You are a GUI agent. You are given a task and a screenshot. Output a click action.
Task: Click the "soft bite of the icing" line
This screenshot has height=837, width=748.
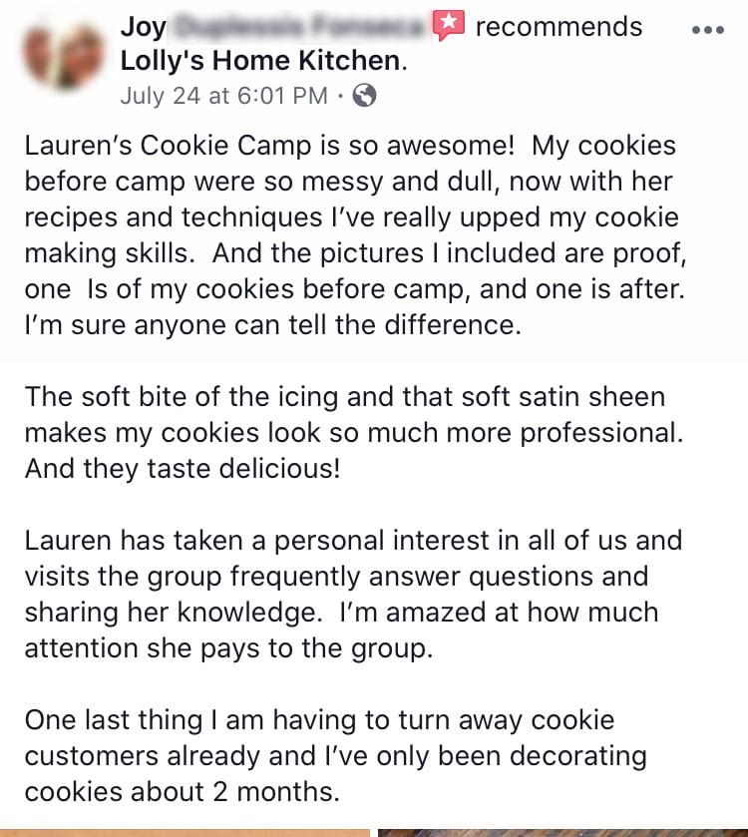345,397
